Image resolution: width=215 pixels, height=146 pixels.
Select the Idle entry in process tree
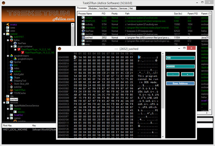12,96
